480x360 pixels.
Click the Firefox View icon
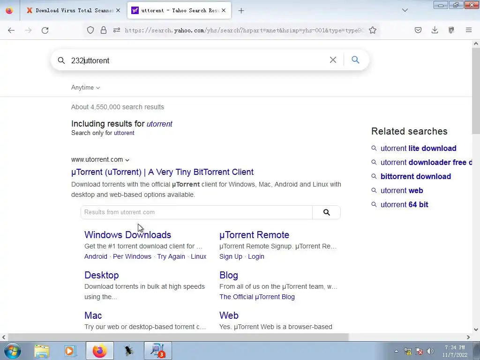9,10
